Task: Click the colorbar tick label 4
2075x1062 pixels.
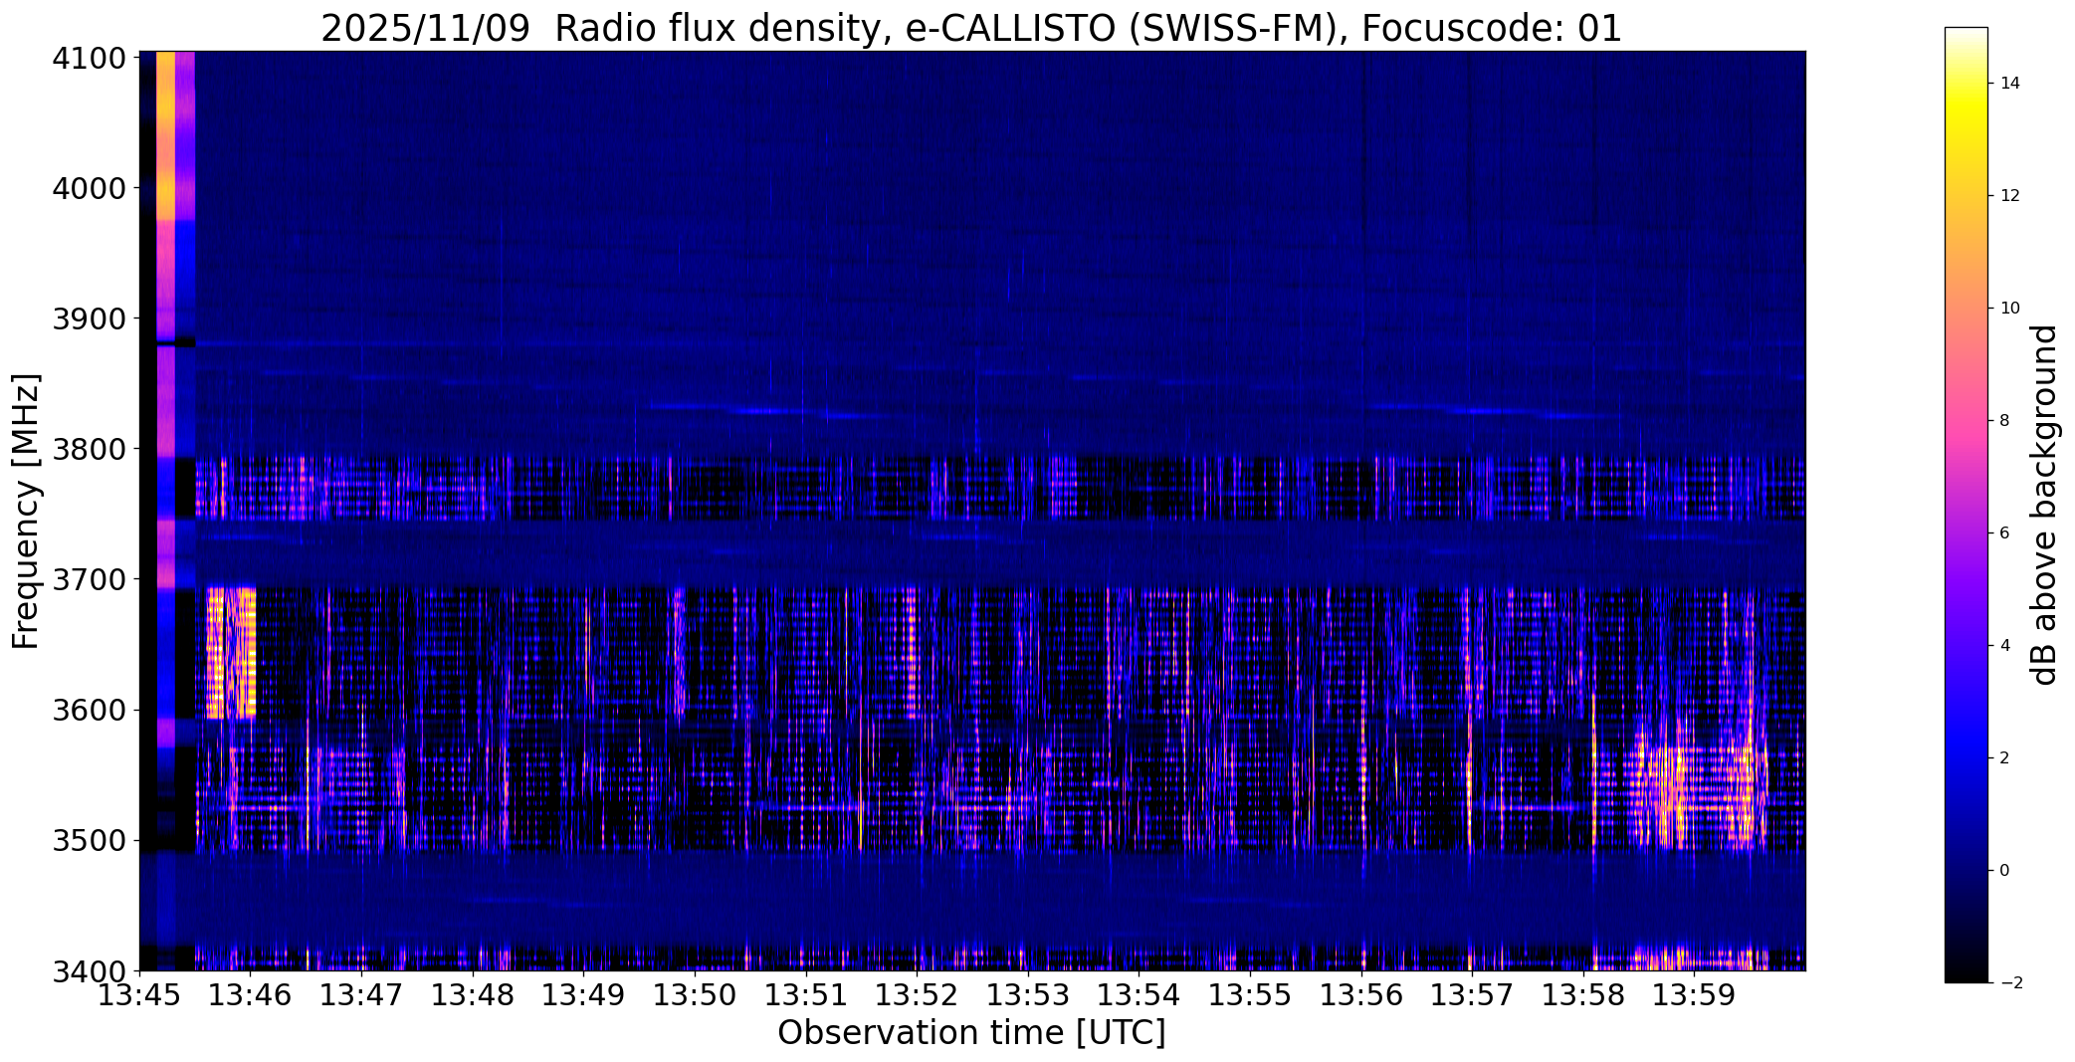Action: (2004, 646)
